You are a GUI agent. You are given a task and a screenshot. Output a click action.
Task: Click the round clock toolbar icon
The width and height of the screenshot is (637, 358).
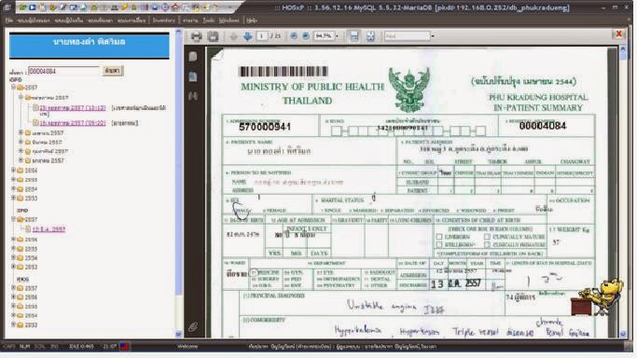[165, 7]
